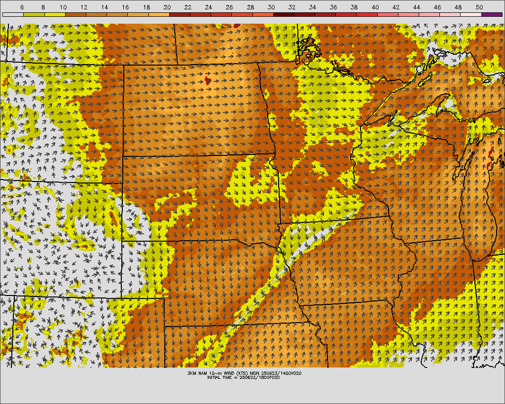The image size is (505, 404).
Task: Click the legend swatch between 44 and 46
Action: 430,14
